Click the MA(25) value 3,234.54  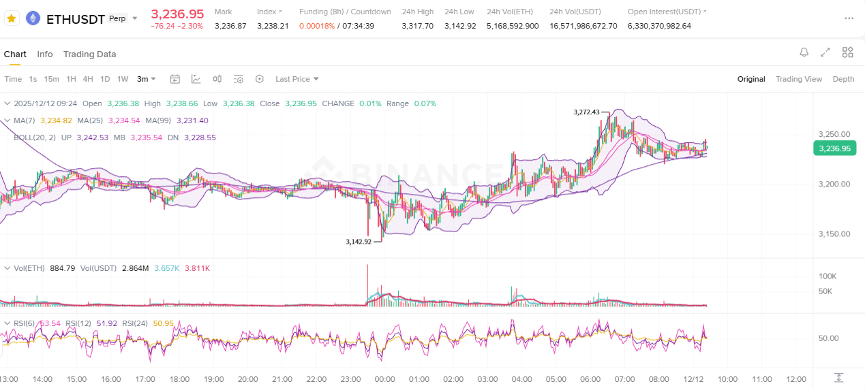click(123, 120)
